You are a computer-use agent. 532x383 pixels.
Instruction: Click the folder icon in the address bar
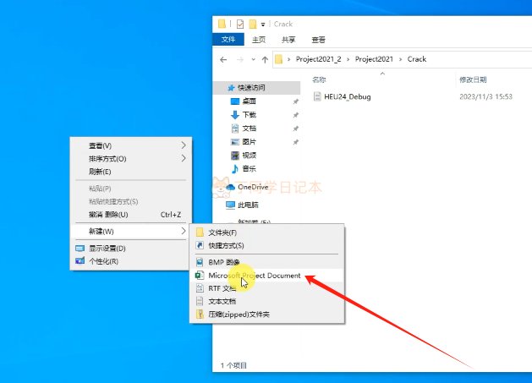pos(278,59)
